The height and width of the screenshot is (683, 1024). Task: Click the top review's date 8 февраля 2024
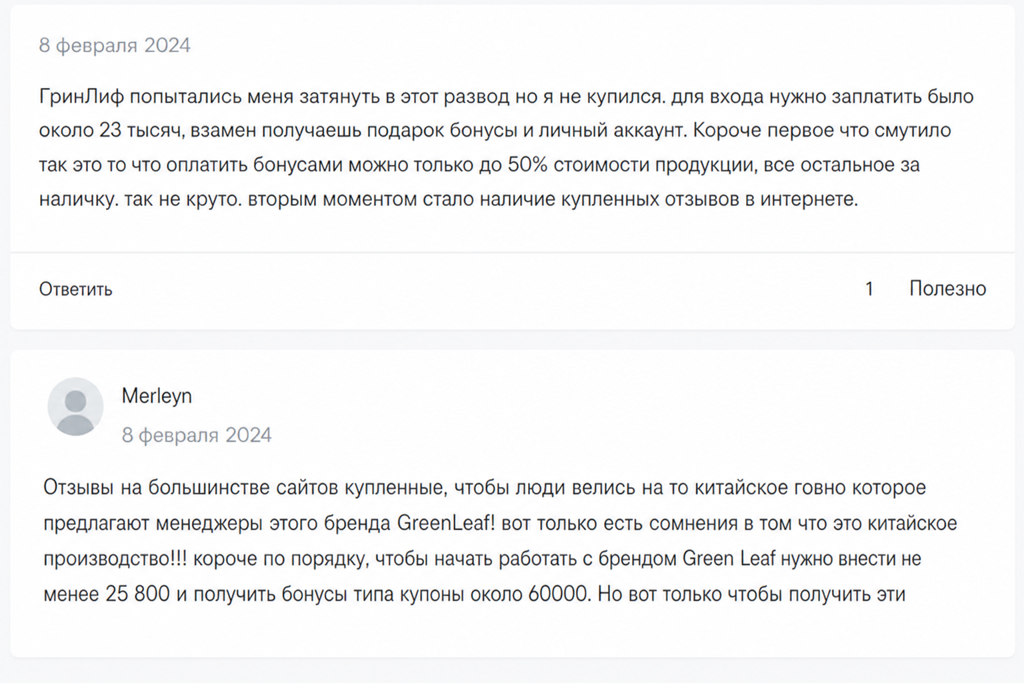point(115,45)
